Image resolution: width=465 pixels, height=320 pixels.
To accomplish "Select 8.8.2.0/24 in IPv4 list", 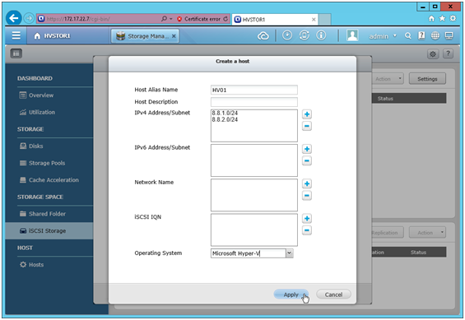I will click(x=225, y=120).
